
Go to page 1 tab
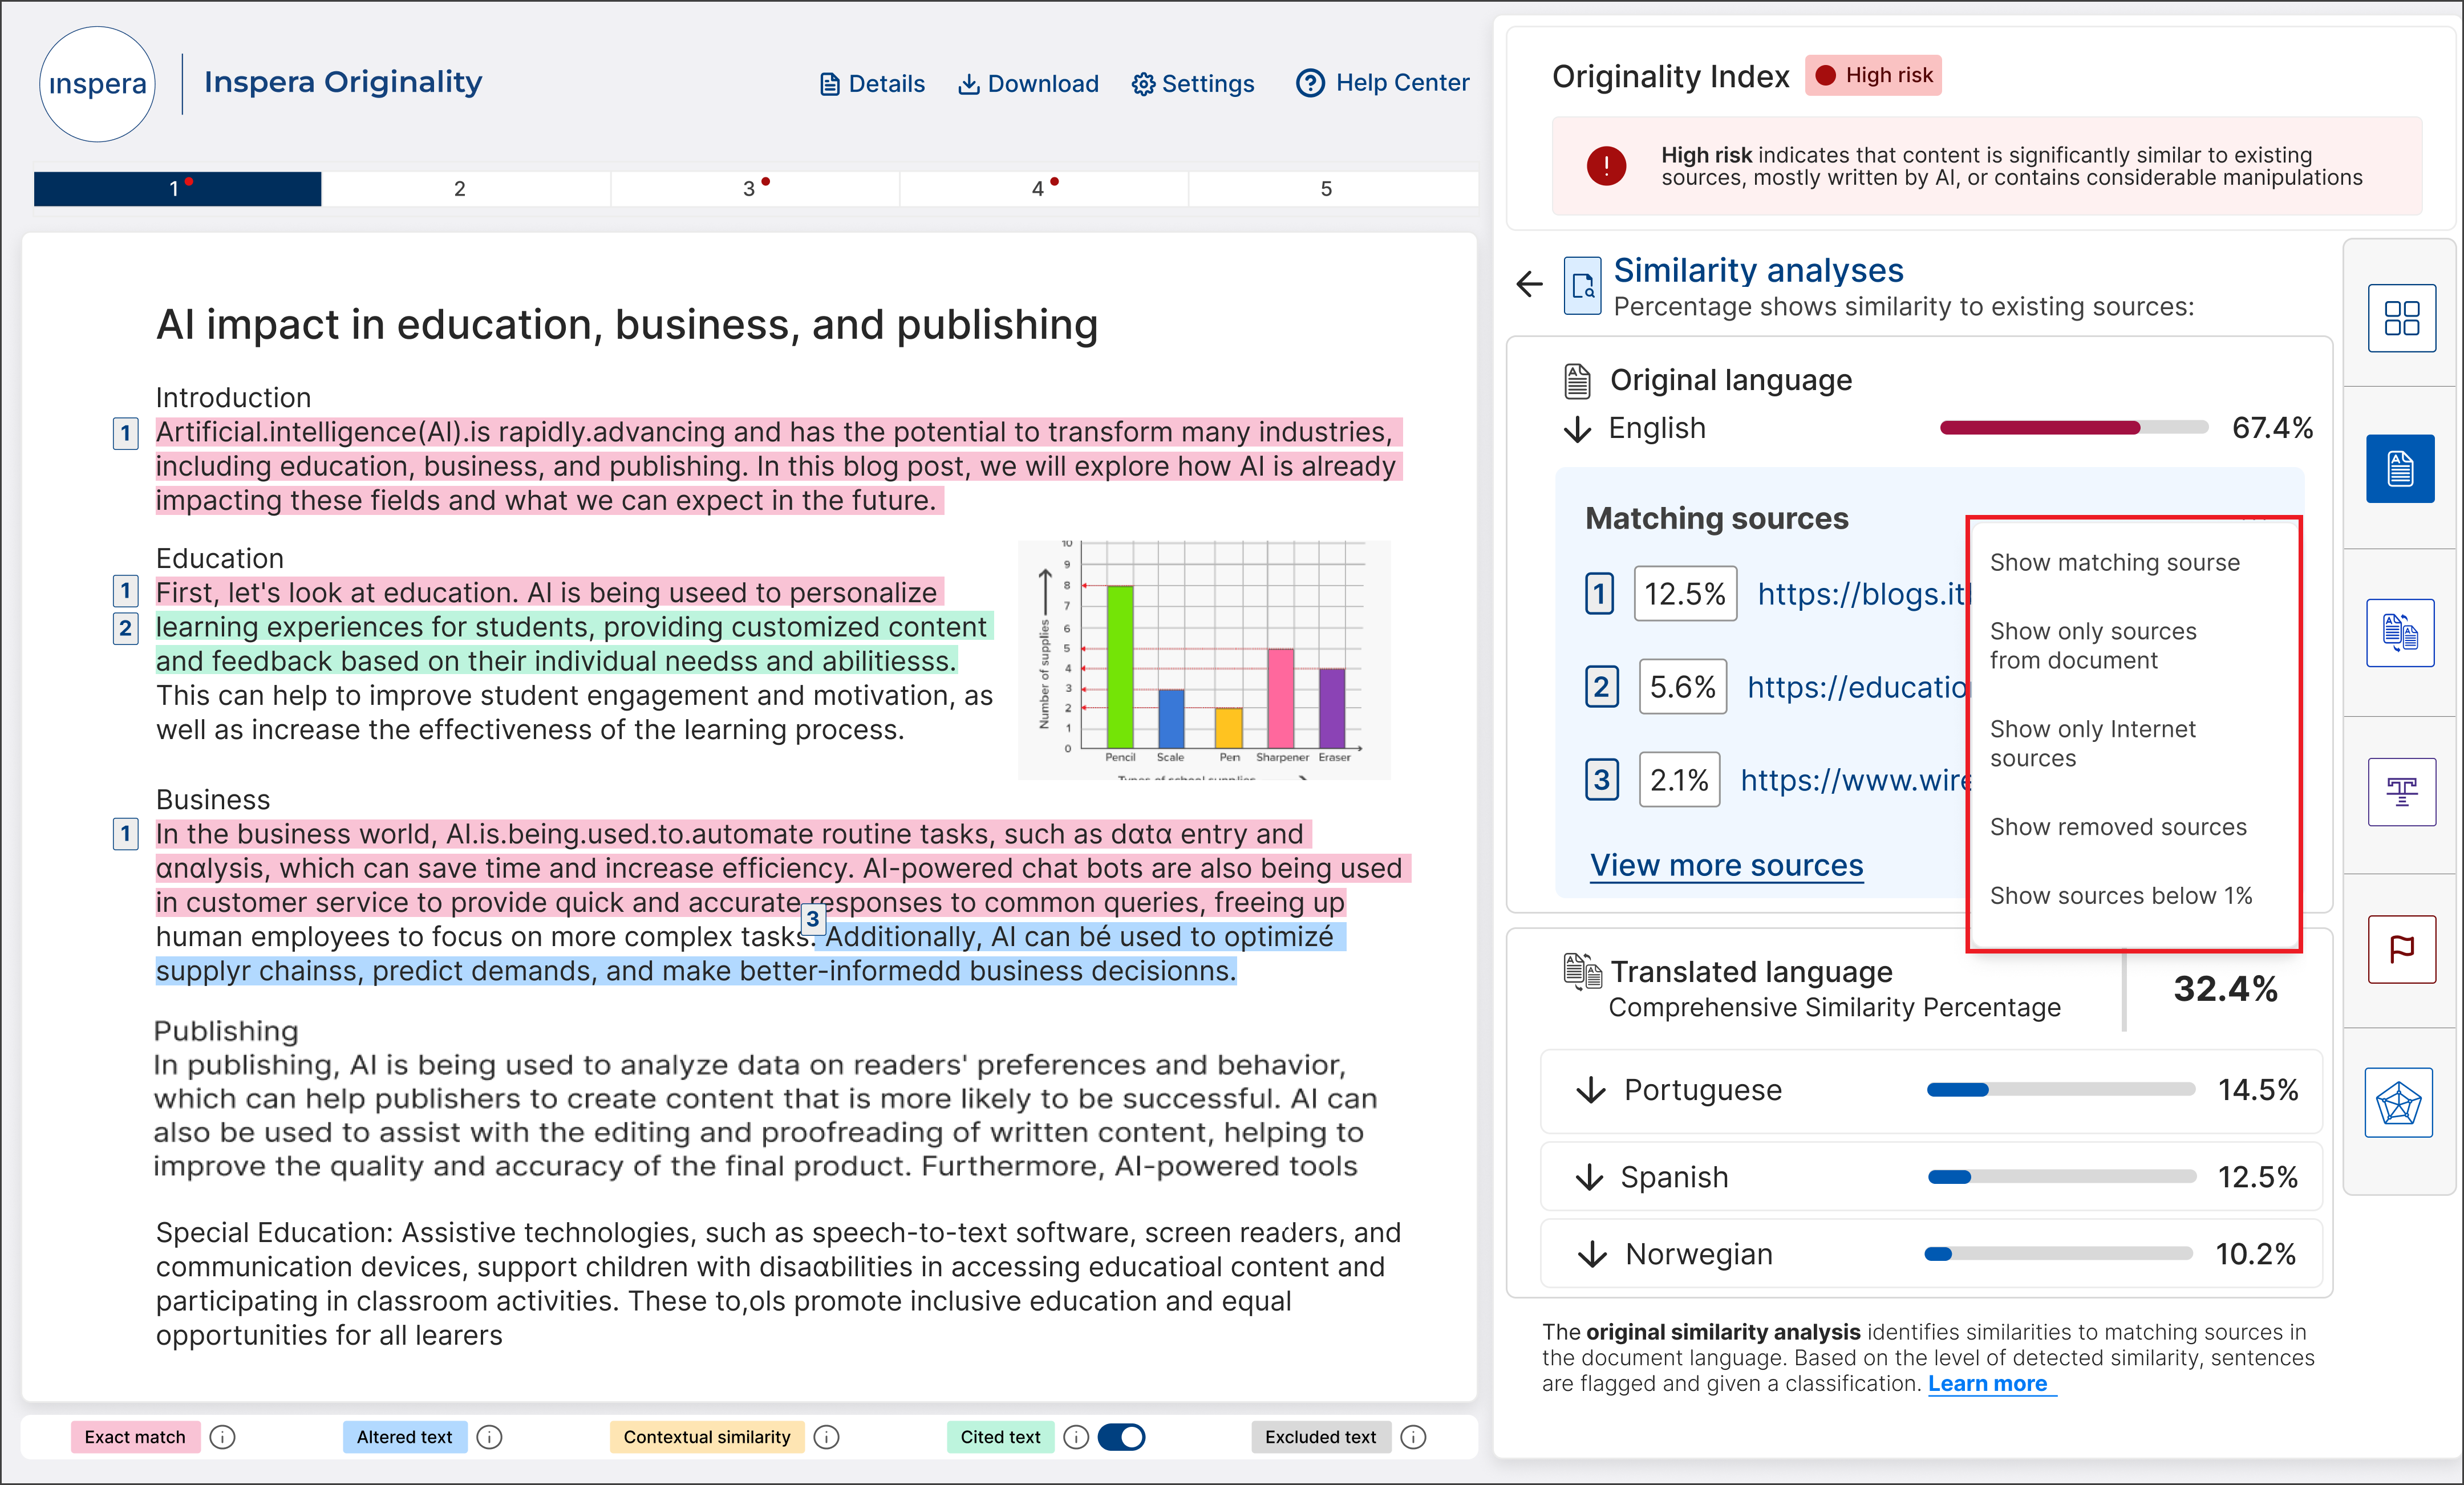point(177,188)
